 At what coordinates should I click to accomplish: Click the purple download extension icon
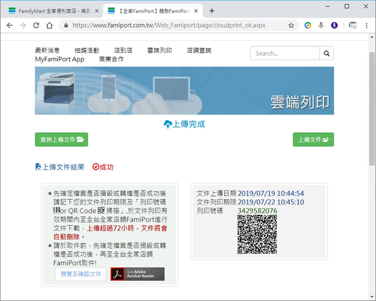coord(334,25)
